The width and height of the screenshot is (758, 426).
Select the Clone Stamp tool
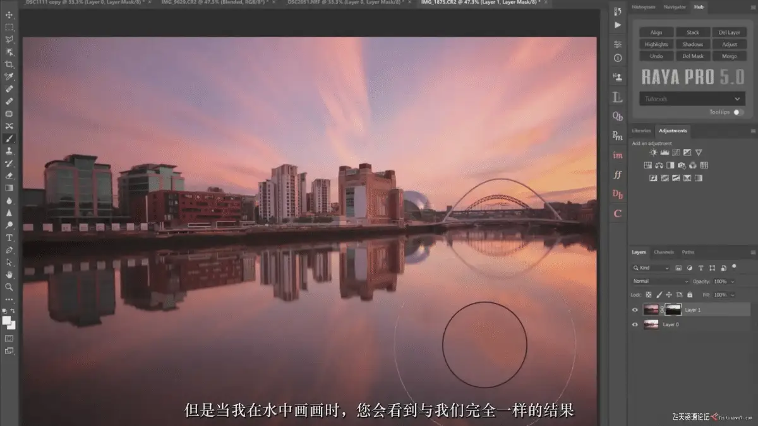click(9, 151)
